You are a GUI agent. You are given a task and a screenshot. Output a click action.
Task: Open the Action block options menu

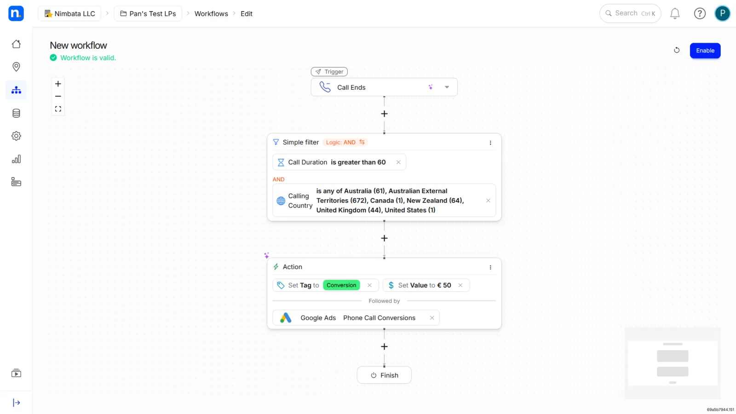click(x=490, y=267)
